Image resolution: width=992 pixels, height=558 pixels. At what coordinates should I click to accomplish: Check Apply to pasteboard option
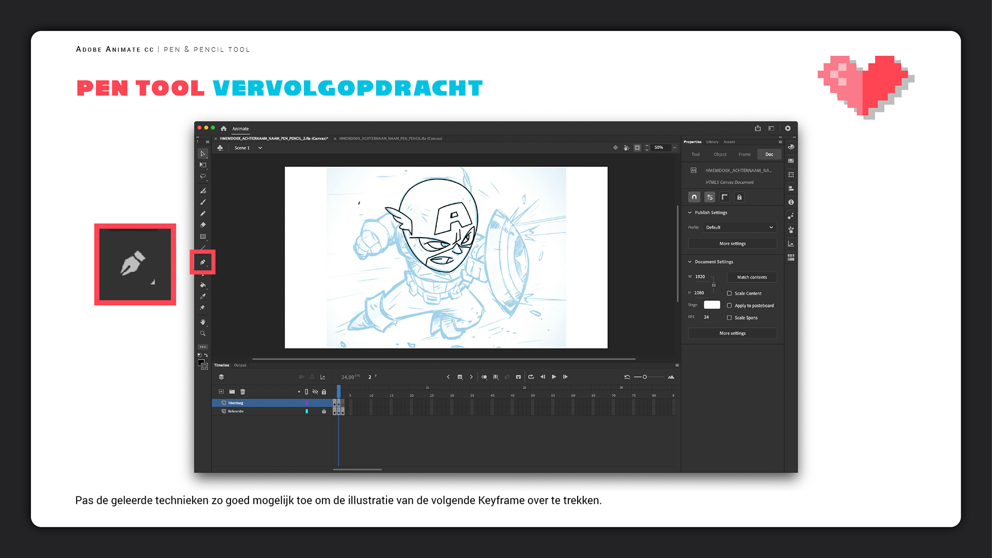click(729, 305)
